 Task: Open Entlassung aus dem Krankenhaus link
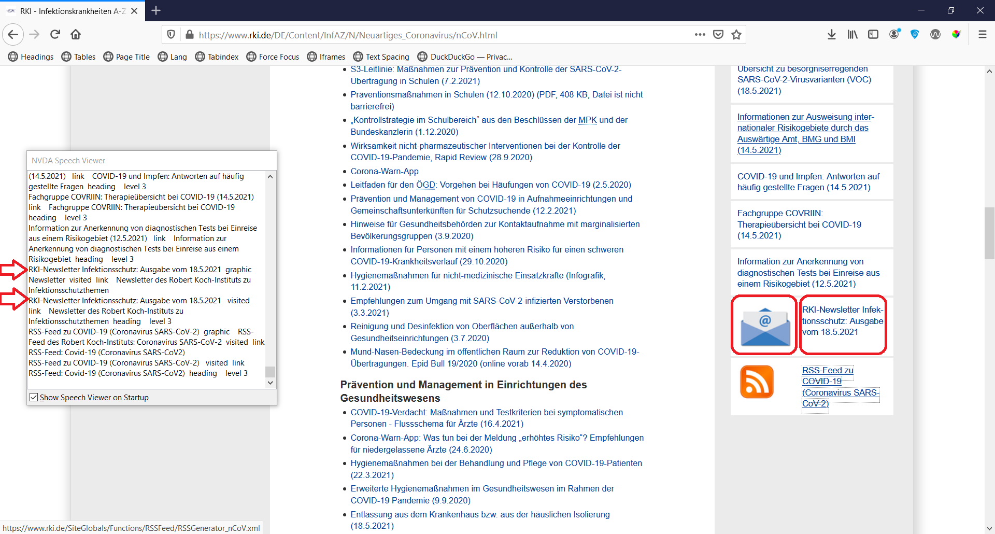(x=480, y=520)
